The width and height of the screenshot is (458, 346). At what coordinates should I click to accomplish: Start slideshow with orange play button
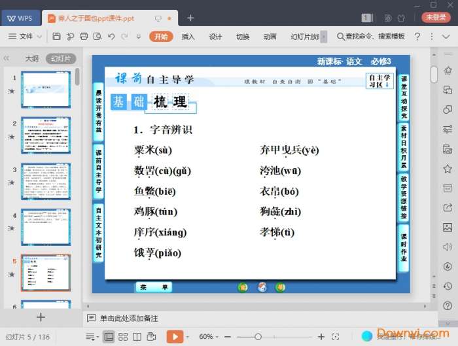tap(175, 337)
